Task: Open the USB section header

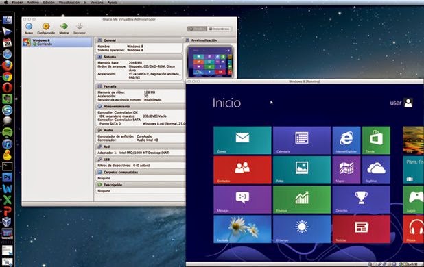Action: click(141, 160)
